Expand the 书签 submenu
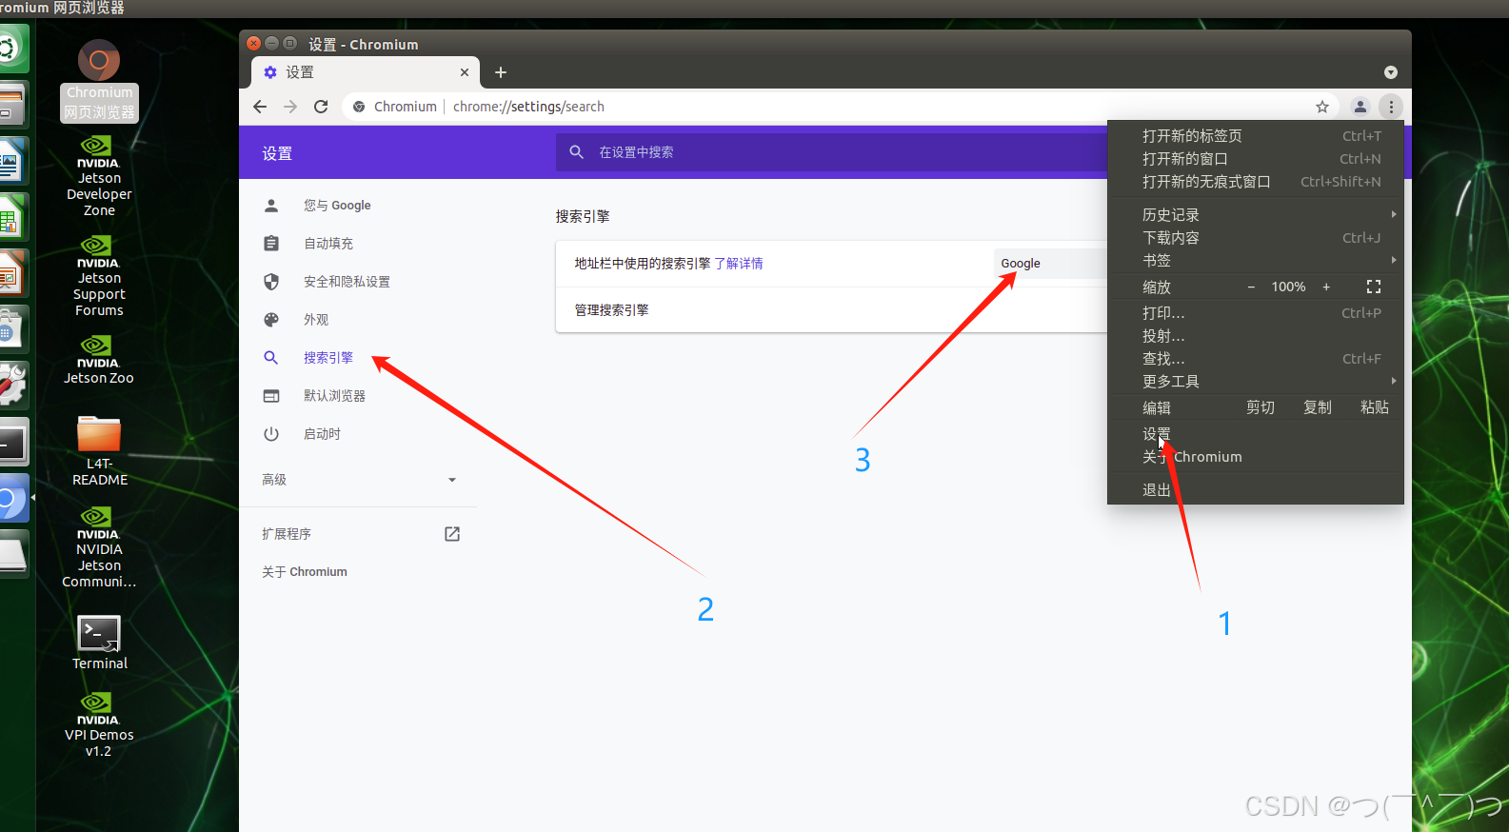The image size is (1509, 832). click(1256, 261)
